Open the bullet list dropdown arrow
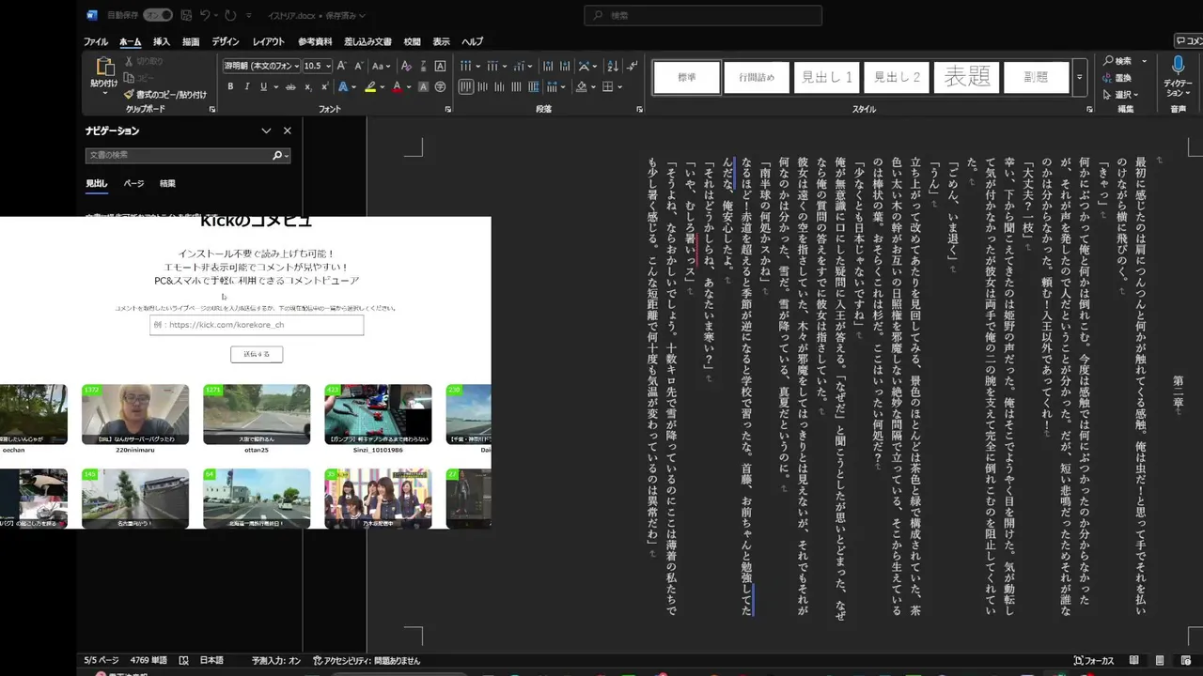The height and width of the screenshot is (676, 1203). [477, 66]
